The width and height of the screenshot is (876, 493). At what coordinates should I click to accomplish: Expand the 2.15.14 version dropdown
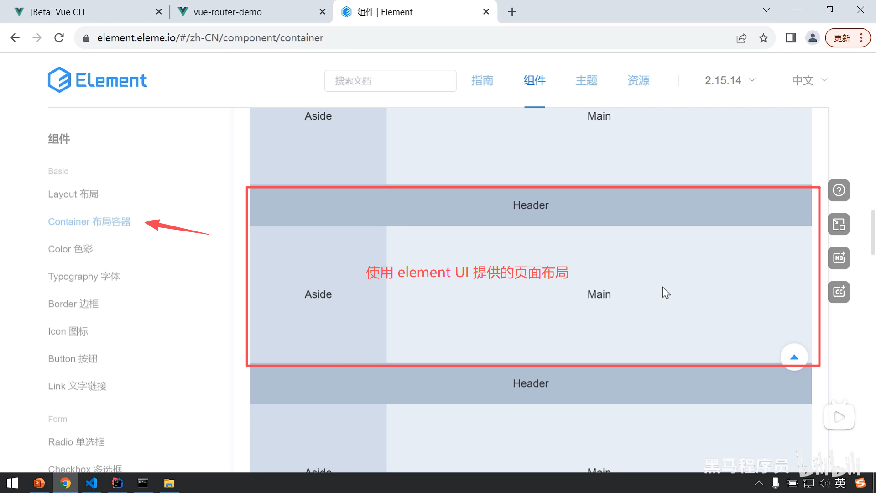tap(730, 80)
